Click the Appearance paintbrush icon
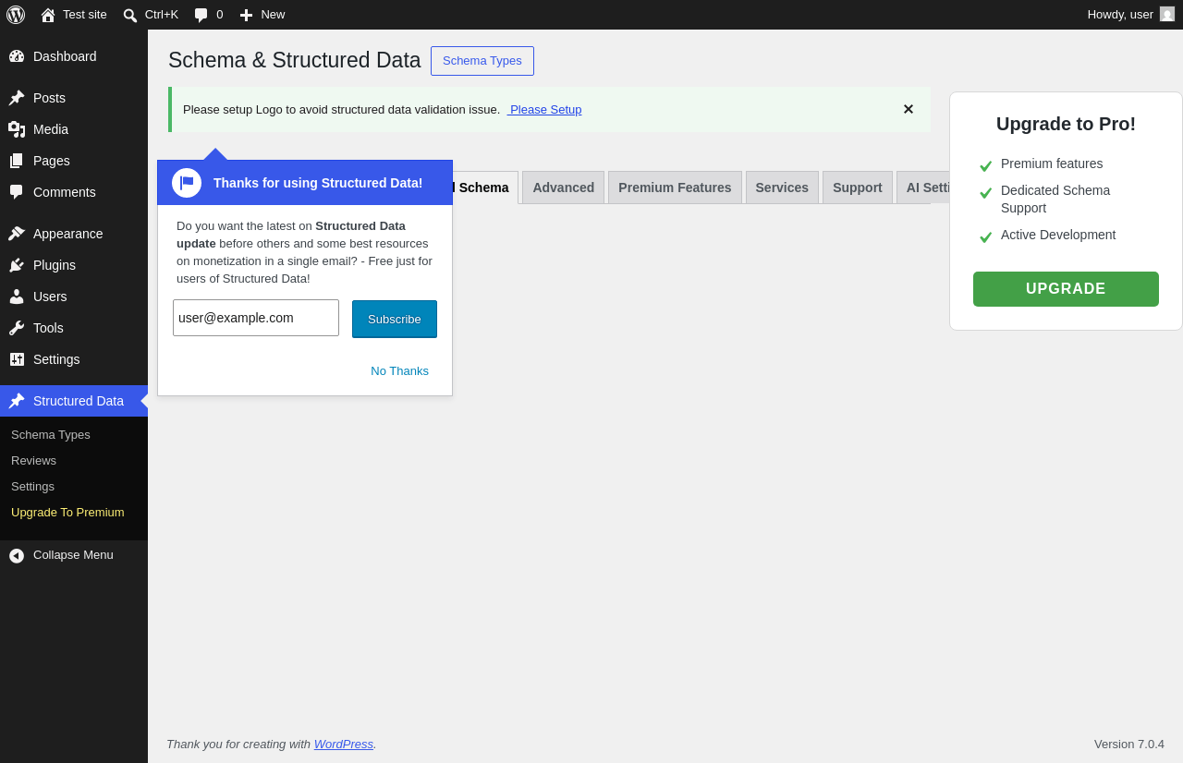 (17, 234)
